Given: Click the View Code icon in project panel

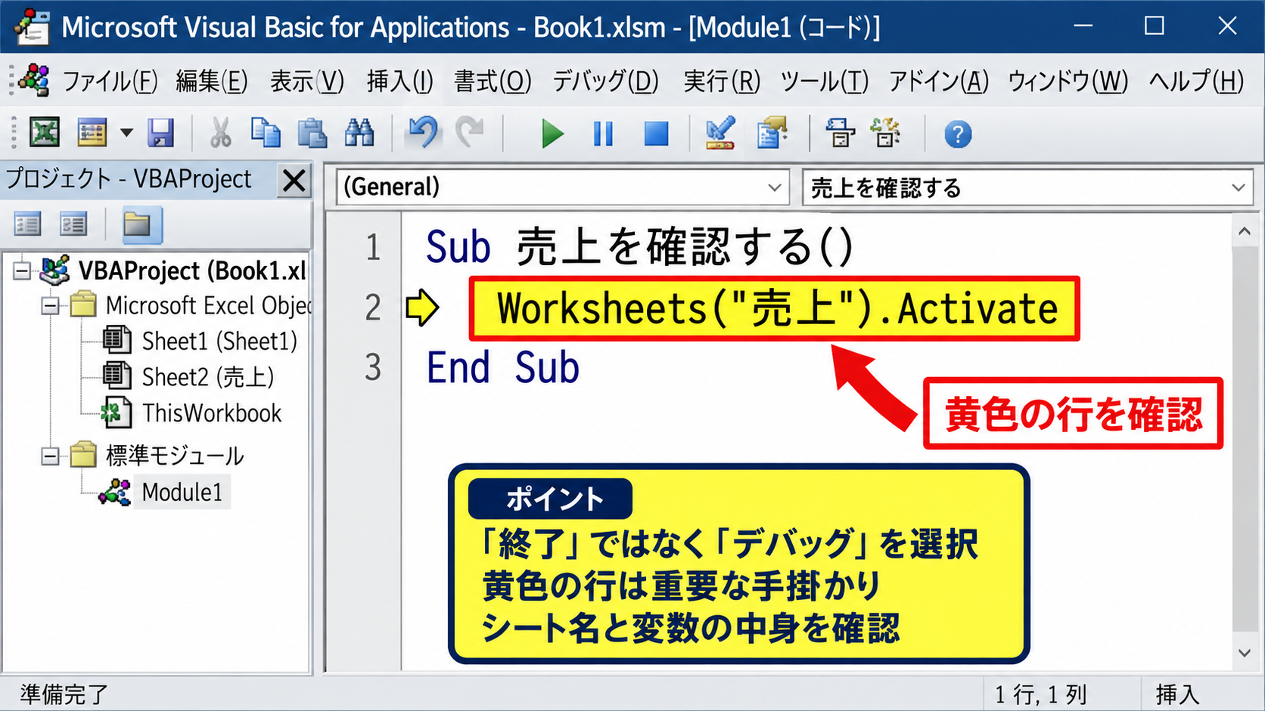Looking at the screenshot, I should pos(28,224).
